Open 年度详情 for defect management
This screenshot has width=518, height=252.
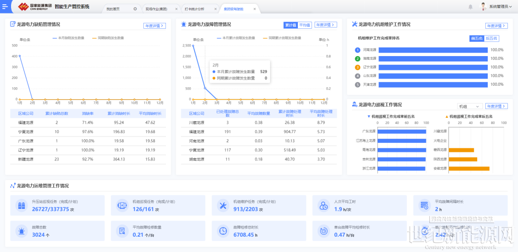[154, 26]
